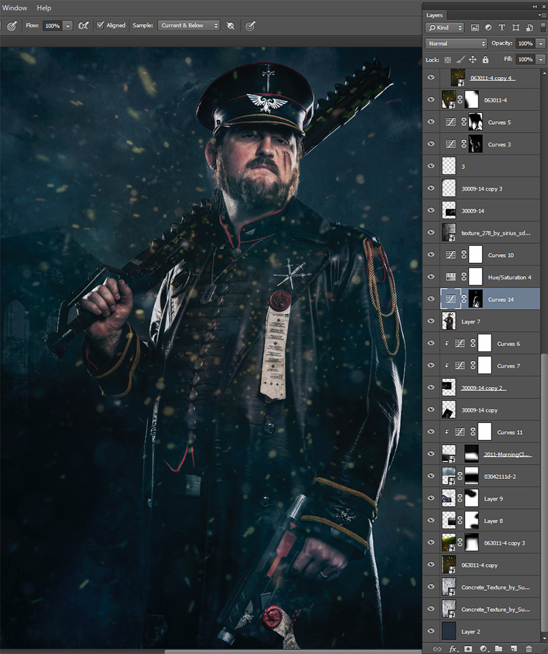Filter layers by smart objects icon
Image resolution: width=548 pixels, height=654 pixels.
[x=529, y=27]
